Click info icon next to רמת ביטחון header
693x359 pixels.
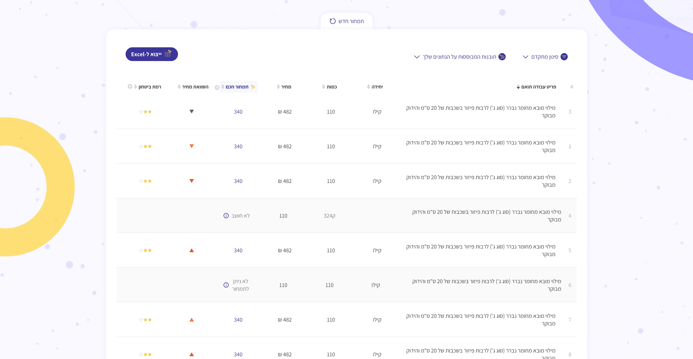tap(130, 87)
